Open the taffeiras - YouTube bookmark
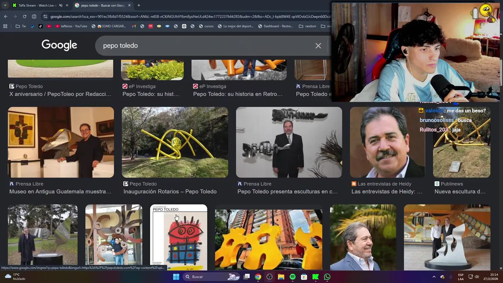 [x=72, y=26]
